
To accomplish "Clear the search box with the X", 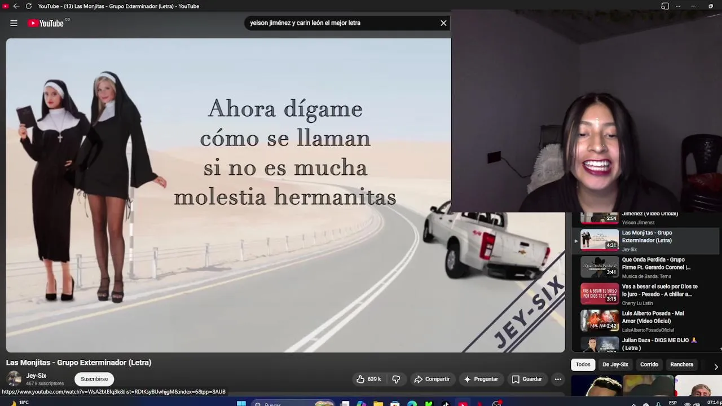I will [443, 23].
